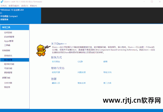Click the 官方网站 link
163x112 pixels.
point(56,62)
